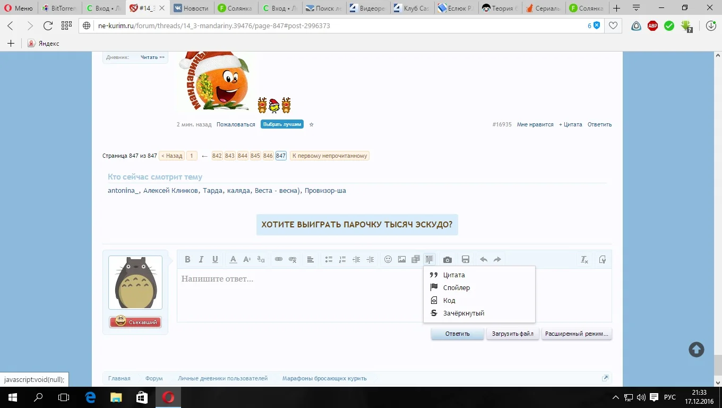Attach a photo via the camera icon
Image resolution: width=722 pixels, height=408 pixels.
point(447,259)
